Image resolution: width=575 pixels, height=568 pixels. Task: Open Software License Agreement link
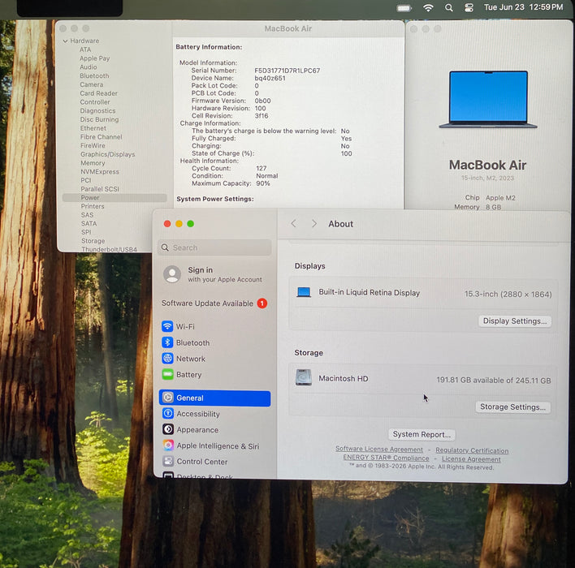tap(379, 449)
